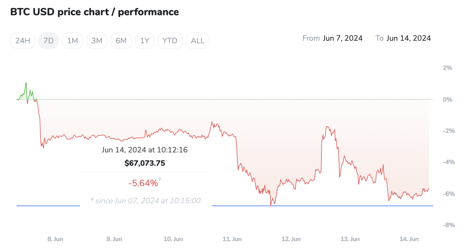The width and height of the screenshot is (465, 252).
Task: Select the 24H time range
Action: pyautogui.click(x=22, y=40)
